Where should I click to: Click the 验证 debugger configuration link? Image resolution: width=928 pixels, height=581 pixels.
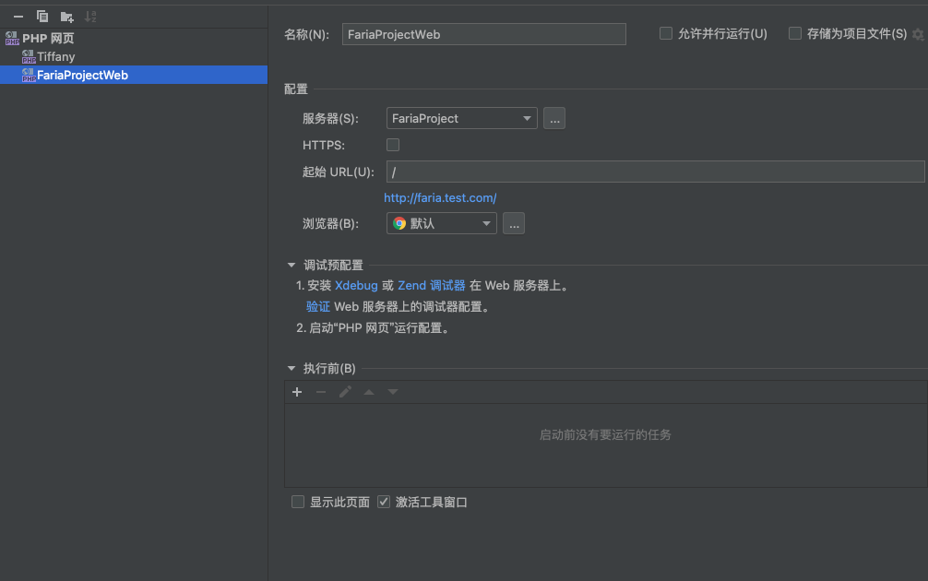point(318,307)
